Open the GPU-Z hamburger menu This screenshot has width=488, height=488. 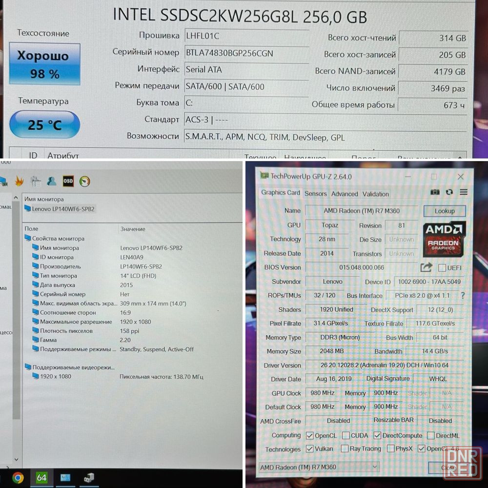coord(464,192)
